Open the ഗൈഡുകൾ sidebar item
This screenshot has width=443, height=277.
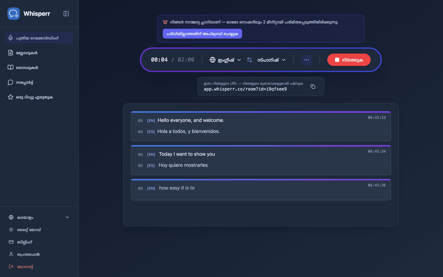pyautogui.click(x=39, y=68)
